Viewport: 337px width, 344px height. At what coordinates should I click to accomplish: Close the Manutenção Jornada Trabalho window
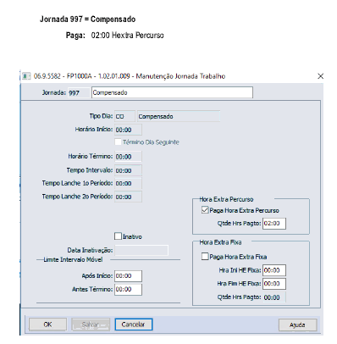[x=320, y=76]
